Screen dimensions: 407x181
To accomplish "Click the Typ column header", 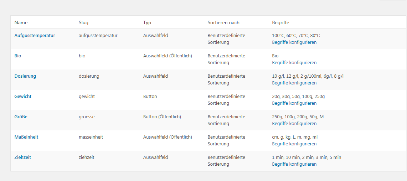I will coord(147,22).
